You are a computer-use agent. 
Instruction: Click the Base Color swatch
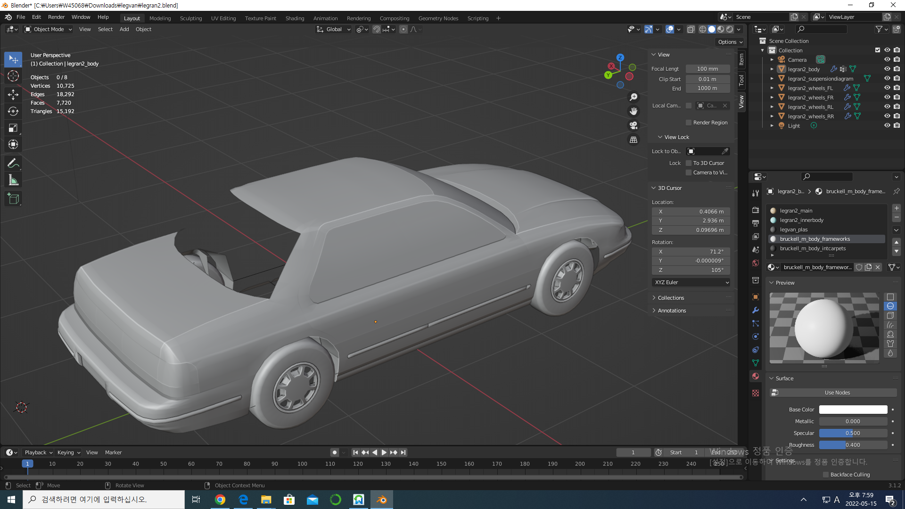click(853, 410)
